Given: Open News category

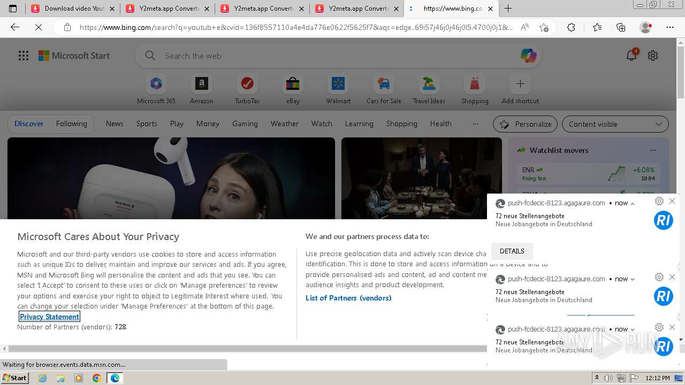Looking at the screenshot, I should [x=115, y=124].
